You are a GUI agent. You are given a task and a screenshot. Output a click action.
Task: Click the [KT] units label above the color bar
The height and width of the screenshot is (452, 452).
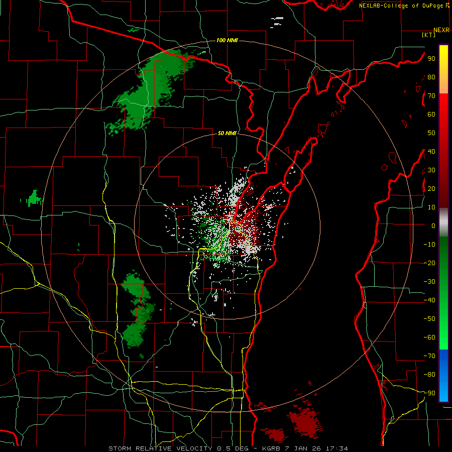pos(429,35)
